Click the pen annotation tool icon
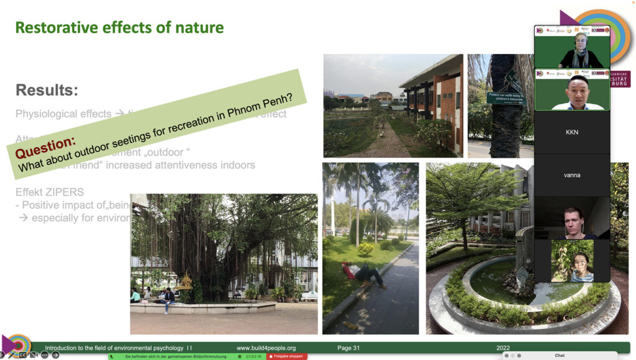Viewport: 636px width, 360px height. point(12,355)
